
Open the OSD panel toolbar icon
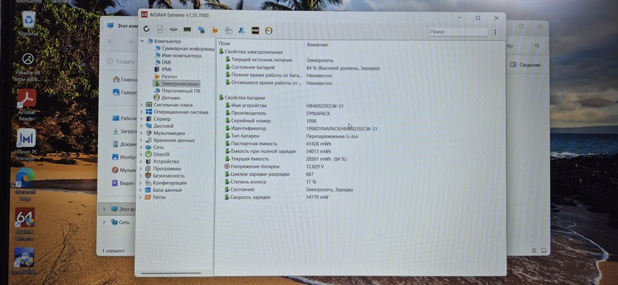click(255, 30)
